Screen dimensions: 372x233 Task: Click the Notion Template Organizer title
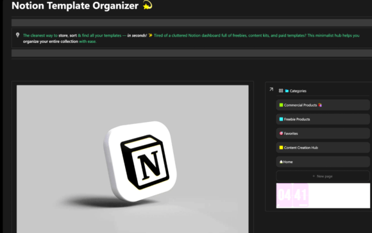tap(75, 6)
